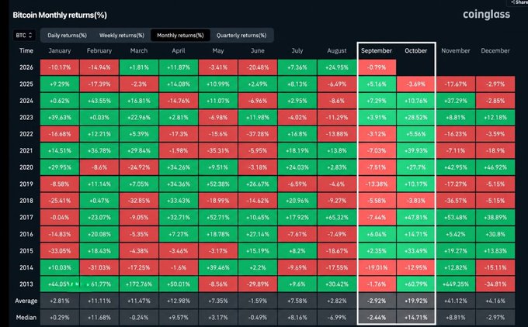528x327 pixels.
Task: Click Average November value +41.12%
Action: (456, 301)
